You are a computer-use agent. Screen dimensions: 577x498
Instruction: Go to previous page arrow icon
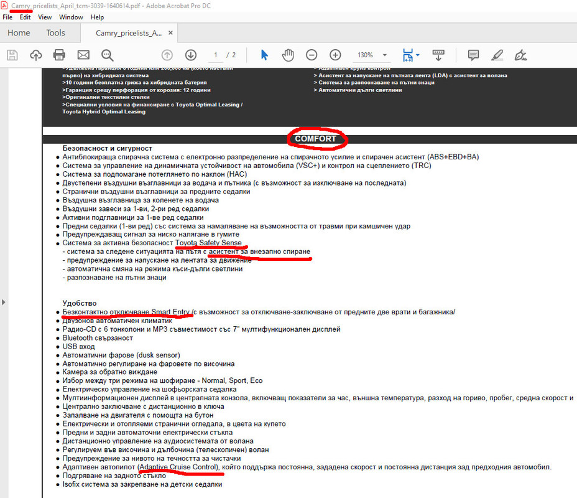coord(167,55)
